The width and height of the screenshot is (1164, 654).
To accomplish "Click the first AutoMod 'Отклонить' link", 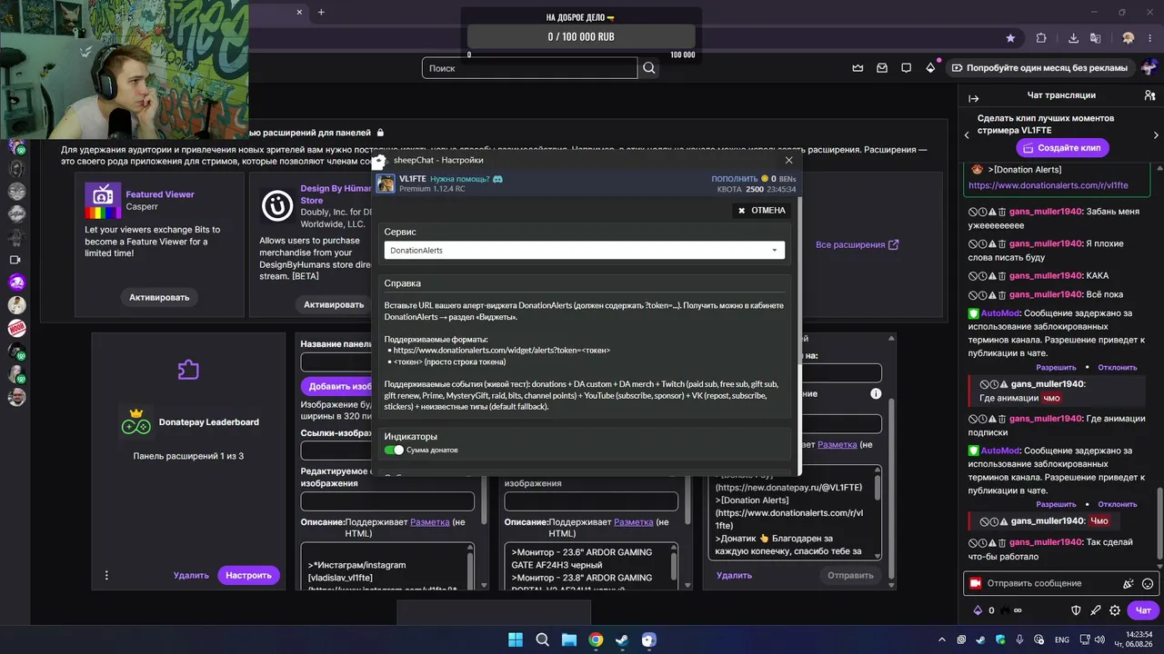I will point(1118,367).
